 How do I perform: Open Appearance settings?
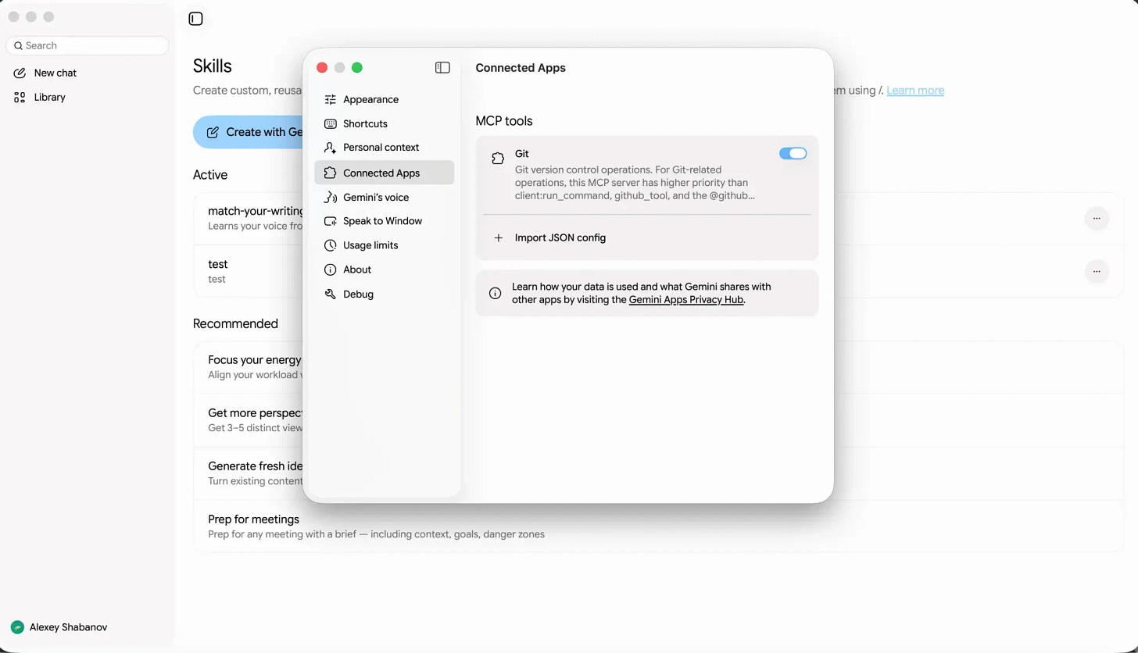(384, 99)
